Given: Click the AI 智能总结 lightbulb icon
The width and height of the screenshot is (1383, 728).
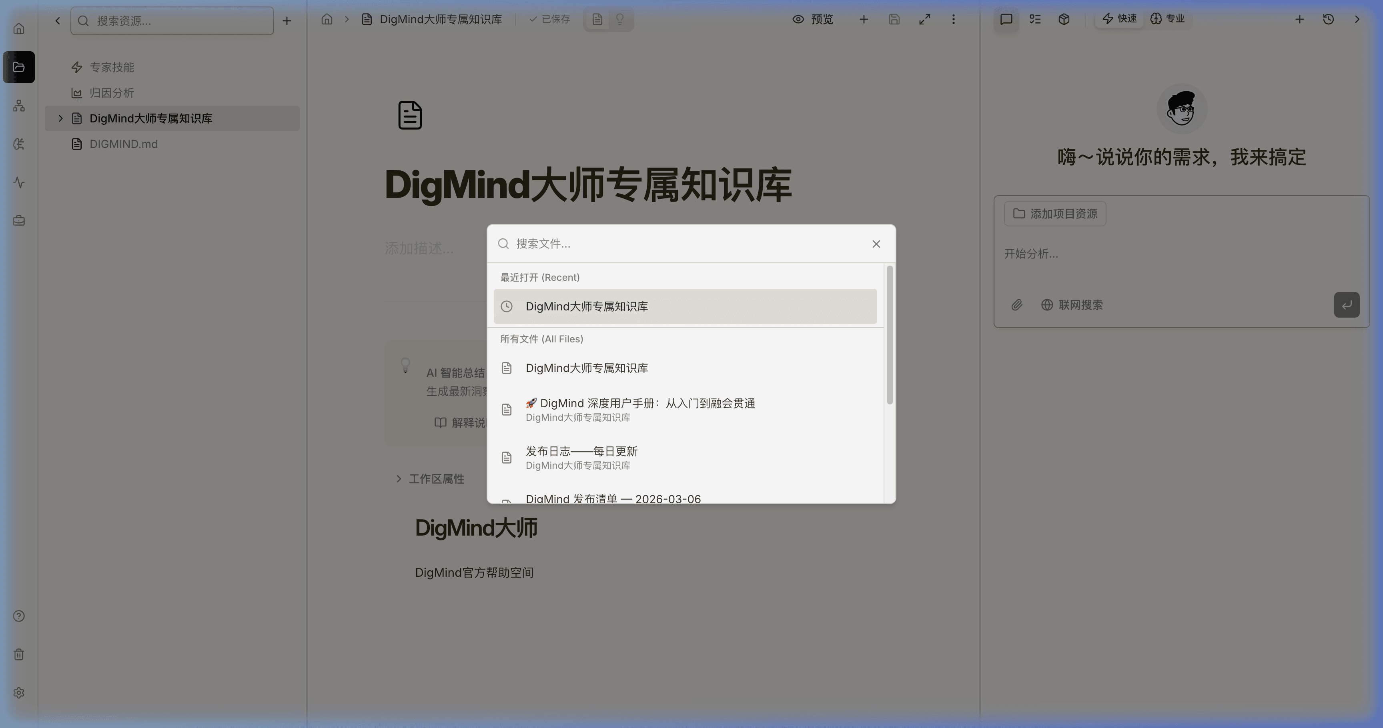Looking at the screenshot, I should pos(405,365).
